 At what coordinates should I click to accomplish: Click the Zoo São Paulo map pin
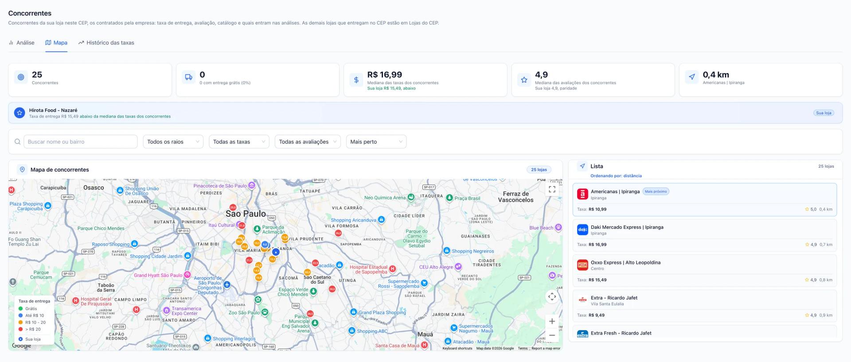coord(265,312)
